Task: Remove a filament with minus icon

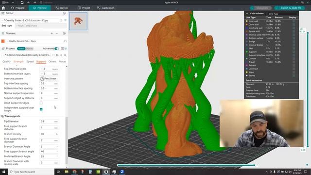Action: click(57, 34)
